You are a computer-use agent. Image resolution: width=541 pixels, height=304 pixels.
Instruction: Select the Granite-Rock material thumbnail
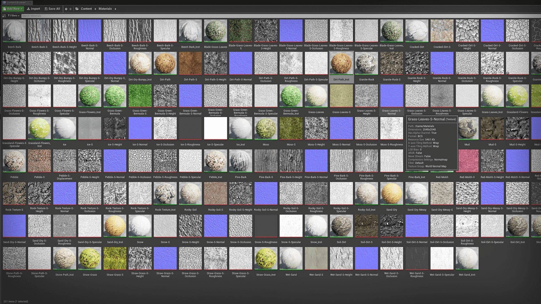(366, 63)
